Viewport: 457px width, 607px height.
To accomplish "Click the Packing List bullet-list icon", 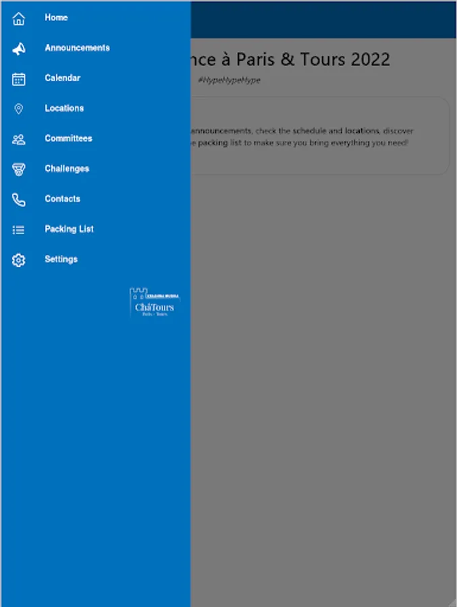I will [x=19, y=230].
